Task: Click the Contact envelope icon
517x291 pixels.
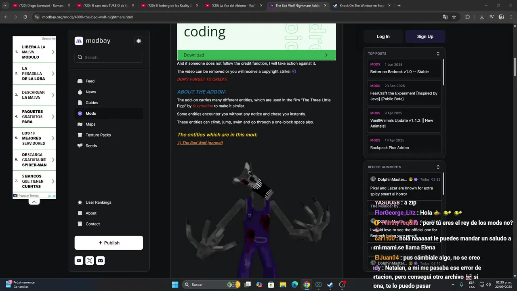Action: pos(80,224)
